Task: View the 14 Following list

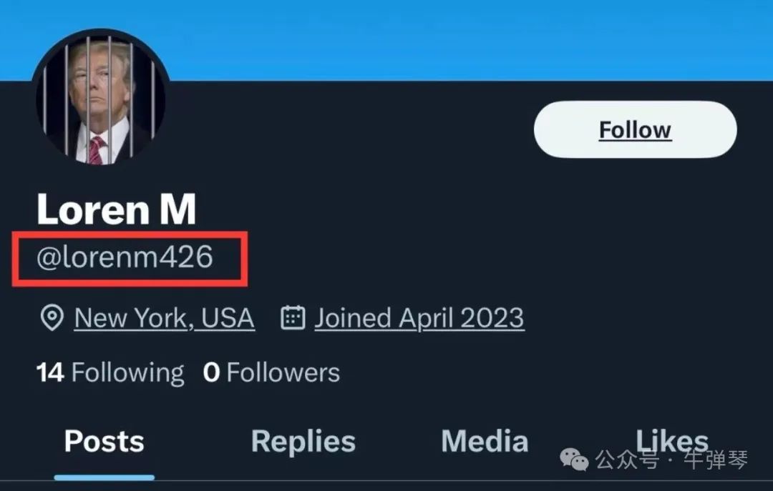Action: tap(110, 372)
